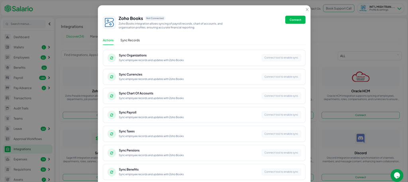Click sync icon for Sync Pensions

click(112, 153)
